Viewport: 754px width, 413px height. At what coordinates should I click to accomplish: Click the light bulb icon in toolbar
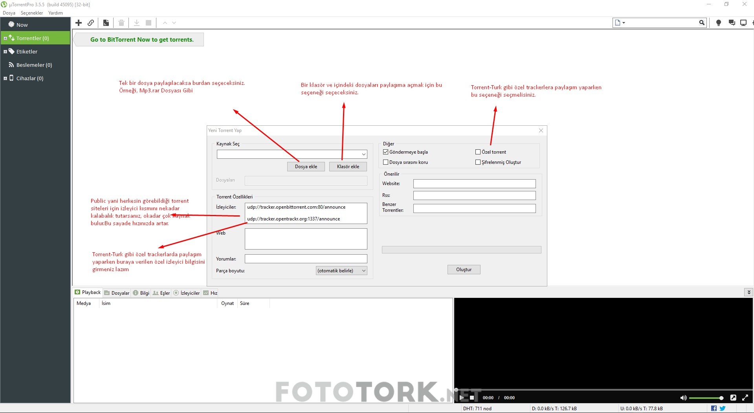719,23
